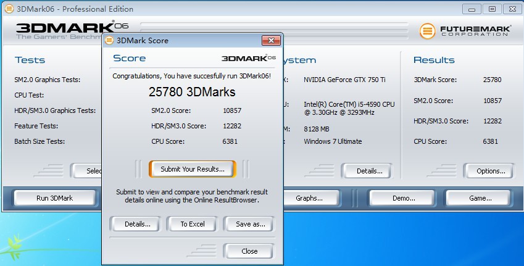Close the 3DMark Score dialog with Close button

[x=249, y=251]
